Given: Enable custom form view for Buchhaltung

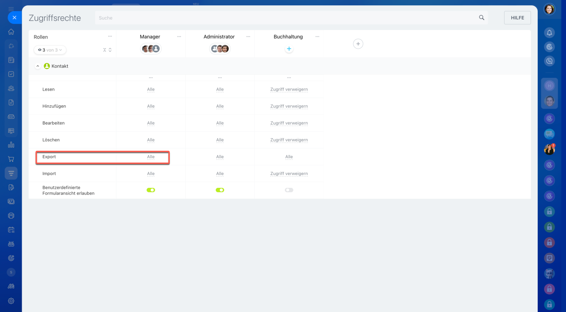Looking at the screenshot, I should click(289, 190).
